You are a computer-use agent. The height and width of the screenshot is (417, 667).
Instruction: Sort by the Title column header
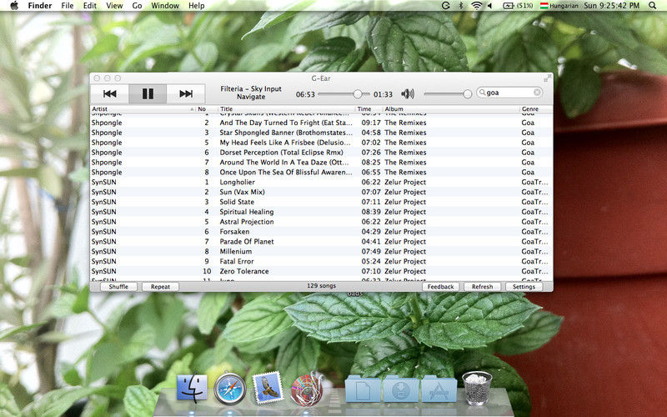tap(287, 109)
